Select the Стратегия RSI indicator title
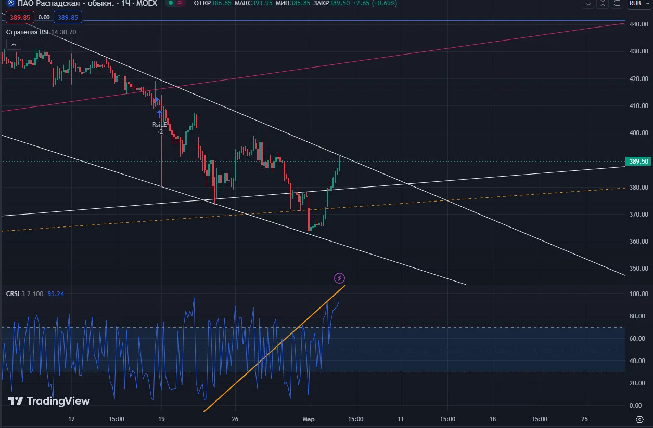Image resolution: width=653 pixels, height=428 pixels. pos(28,32)
